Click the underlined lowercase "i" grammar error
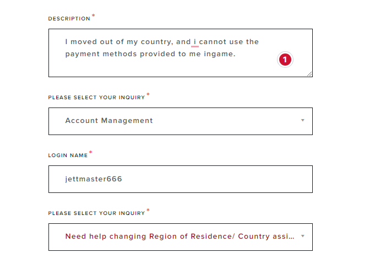375x258 pixels. (195, 42)
